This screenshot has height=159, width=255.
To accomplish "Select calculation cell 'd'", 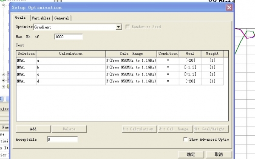I will pyautogui.click(x=71, y=81).
